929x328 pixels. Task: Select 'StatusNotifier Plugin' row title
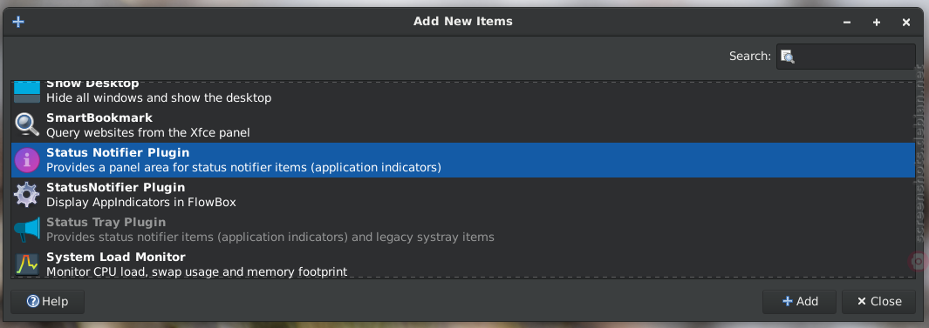pos(115,187)
